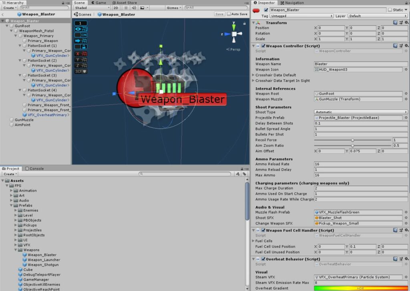This screenshot has height=291, width=410.
Task: Expand the Crosshair Data Default foldout
Action: pos(253,75)
